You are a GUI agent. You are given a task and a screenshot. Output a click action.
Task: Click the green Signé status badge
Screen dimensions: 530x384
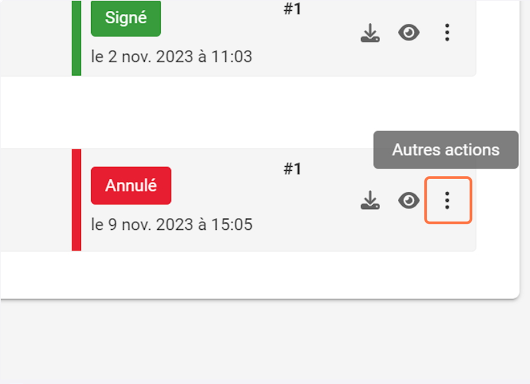pyautogui.click(x=125, y=18)
